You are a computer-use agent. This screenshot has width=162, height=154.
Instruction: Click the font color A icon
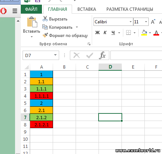pos(156,33)
